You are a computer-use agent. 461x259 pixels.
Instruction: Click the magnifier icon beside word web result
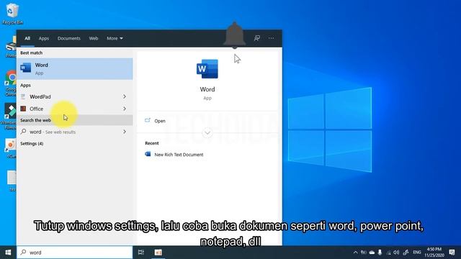coord(23,132)
